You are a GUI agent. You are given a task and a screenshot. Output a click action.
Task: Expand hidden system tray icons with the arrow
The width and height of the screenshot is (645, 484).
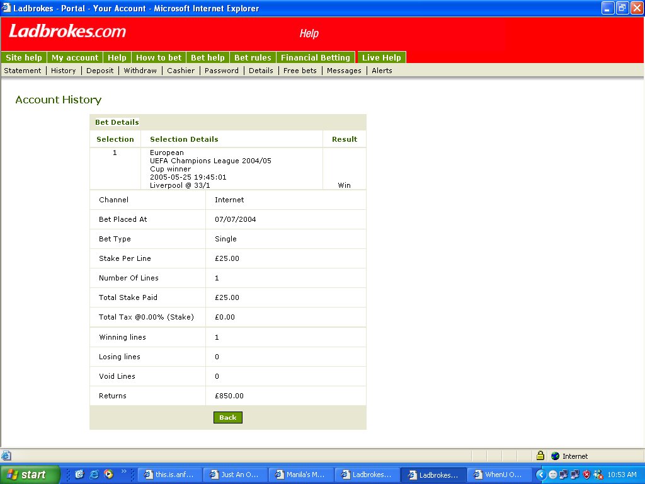point(541,475)
